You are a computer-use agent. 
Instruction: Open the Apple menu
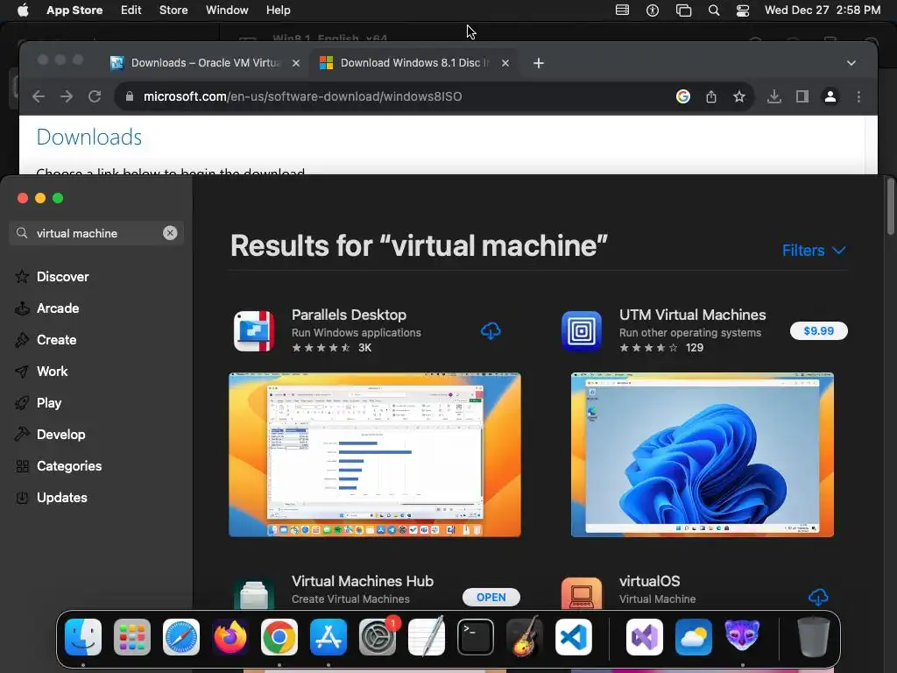(23, 10)
